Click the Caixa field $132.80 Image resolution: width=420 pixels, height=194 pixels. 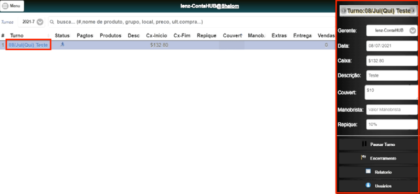click(x=392, y=61)
